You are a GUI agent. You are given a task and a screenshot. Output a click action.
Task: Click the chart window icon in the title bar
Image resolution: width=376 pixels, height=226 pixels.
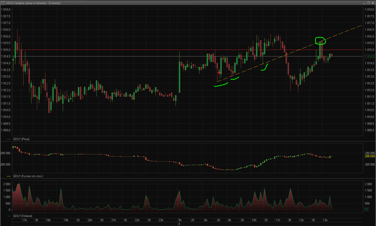tap(3, 3)
